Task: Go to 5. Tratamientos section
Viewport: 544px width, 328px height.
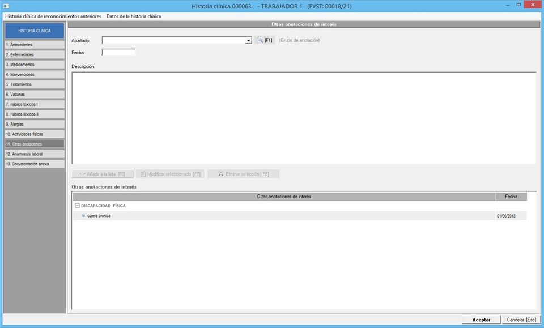Action: click(35, 84)
